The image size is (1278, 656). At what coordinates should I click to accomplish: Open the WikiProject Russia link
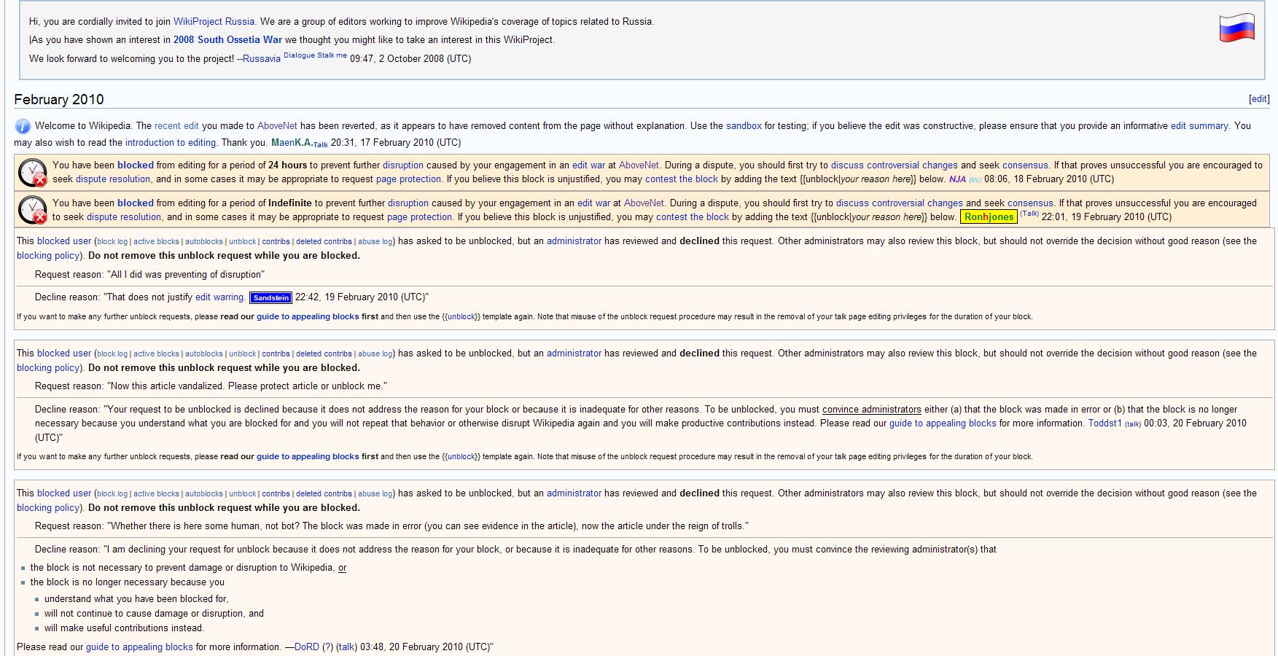coord(214,22)
